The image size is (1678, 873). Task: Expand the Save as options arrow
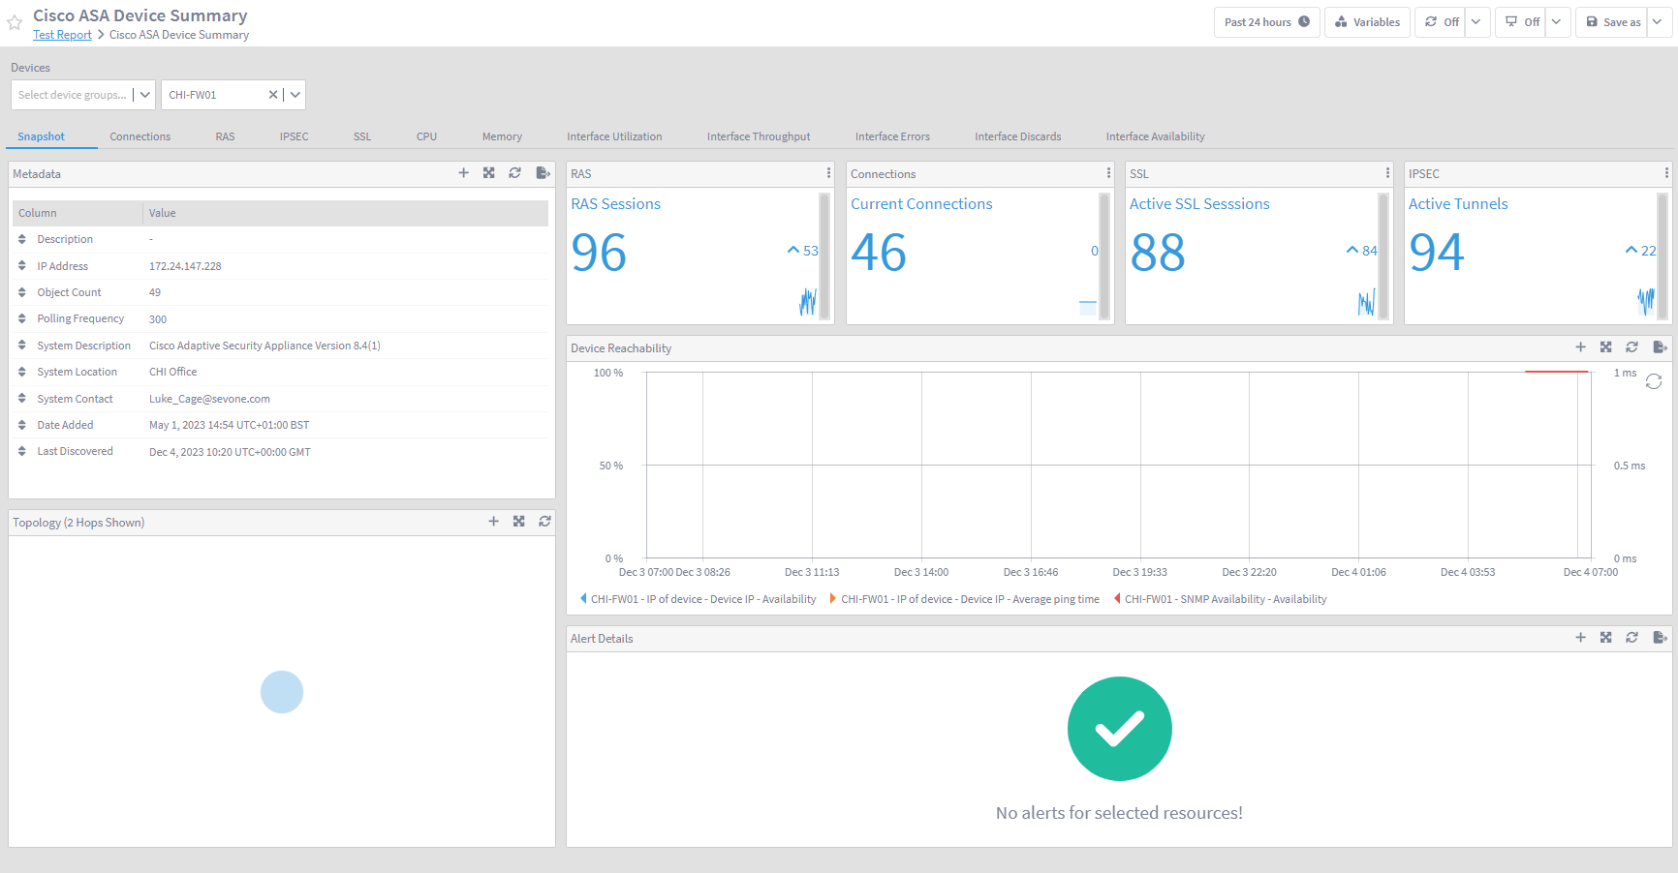coord(1660,22)
